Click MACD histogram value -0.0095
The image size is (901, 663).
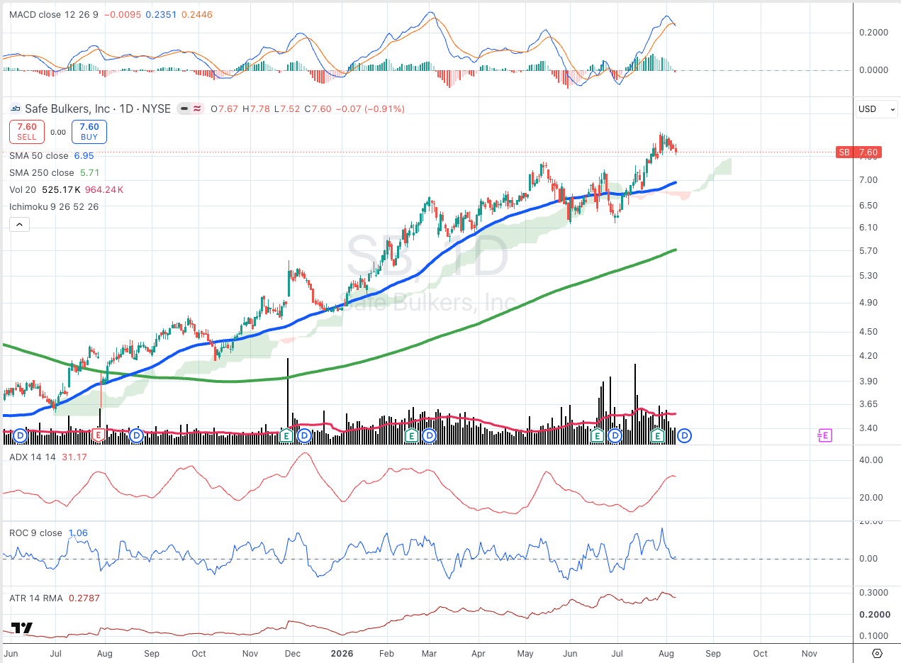pyautogui.click(x=122, y=14)
